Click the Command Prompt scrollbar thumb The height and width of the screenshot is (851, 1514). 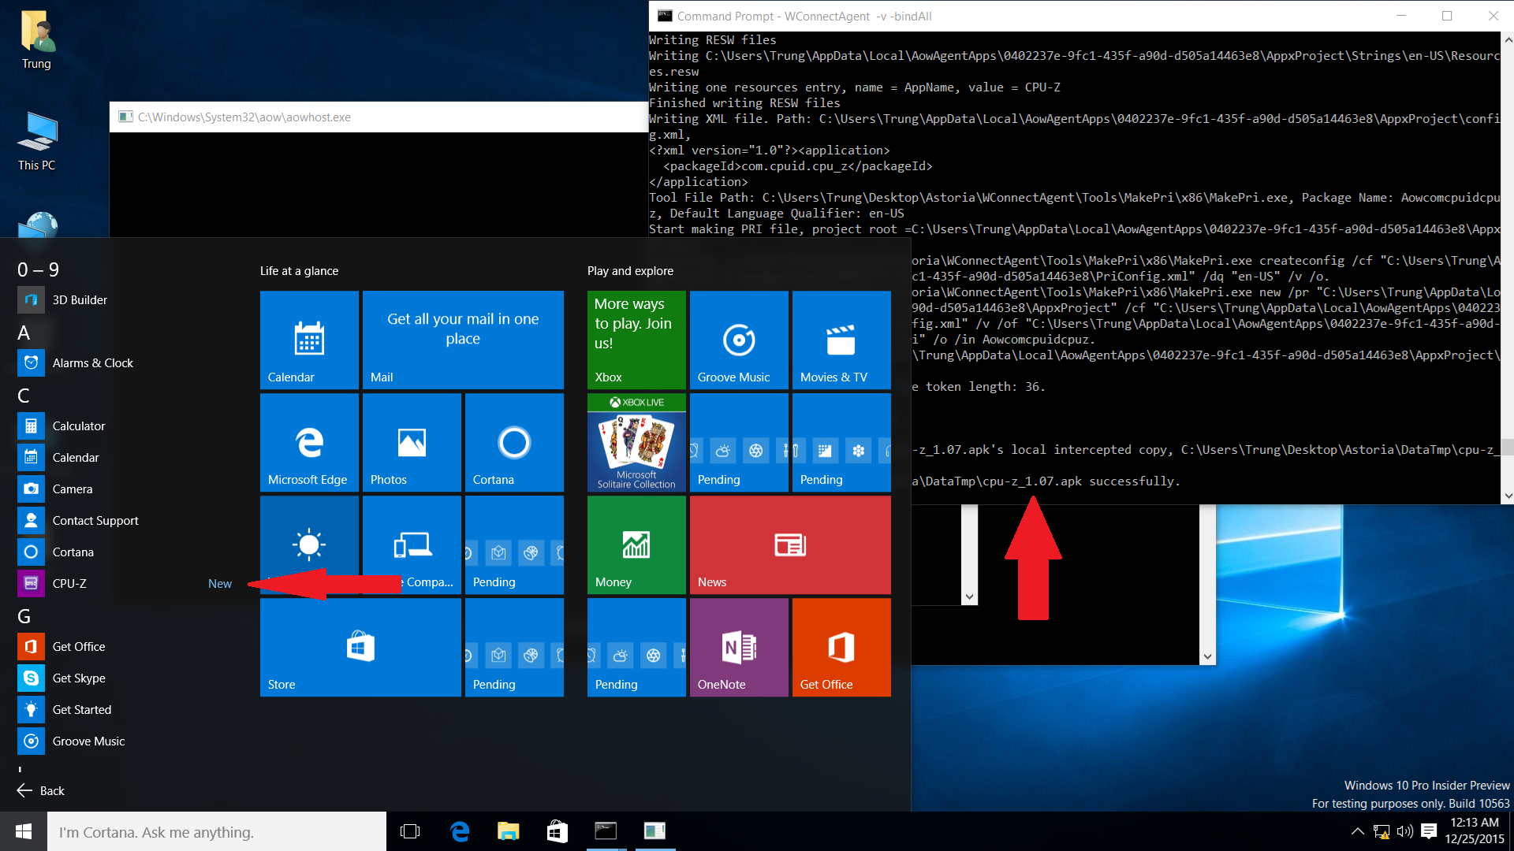[x=1508, y=448]
